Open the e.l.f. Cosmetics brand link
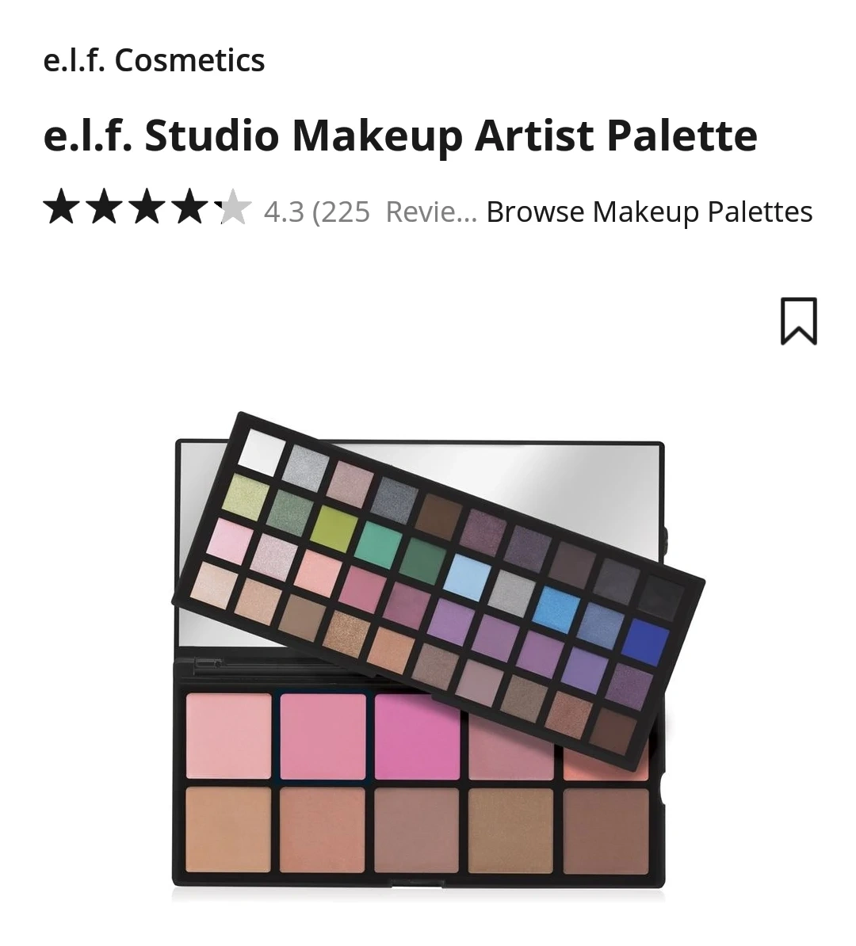This screenshot has width=856, height=946. [x=154, y=60]
